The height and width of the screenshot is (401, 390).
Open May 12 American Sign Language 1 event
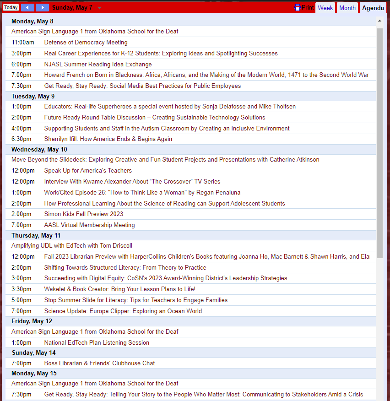tap(95, 332)
